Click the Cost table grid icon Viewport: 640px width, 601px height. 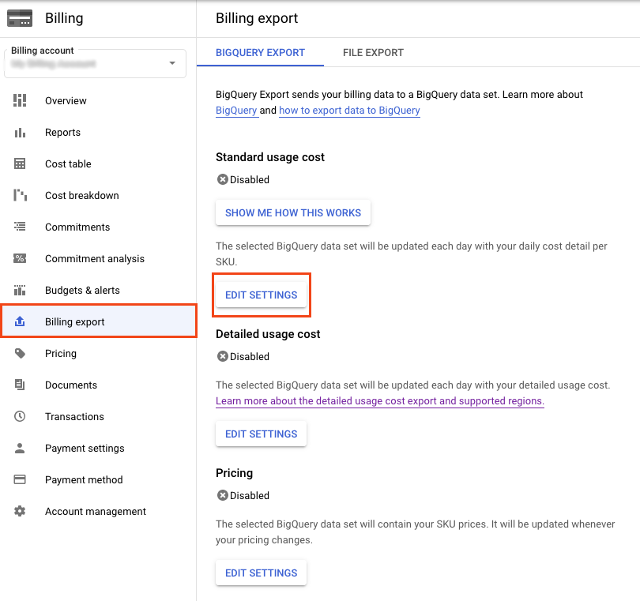coord(20,163)
